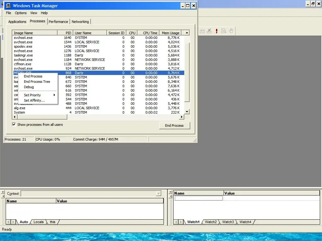Switch to the Applications tab
Screen dimensions: 322x241
[x=17, y=22]
